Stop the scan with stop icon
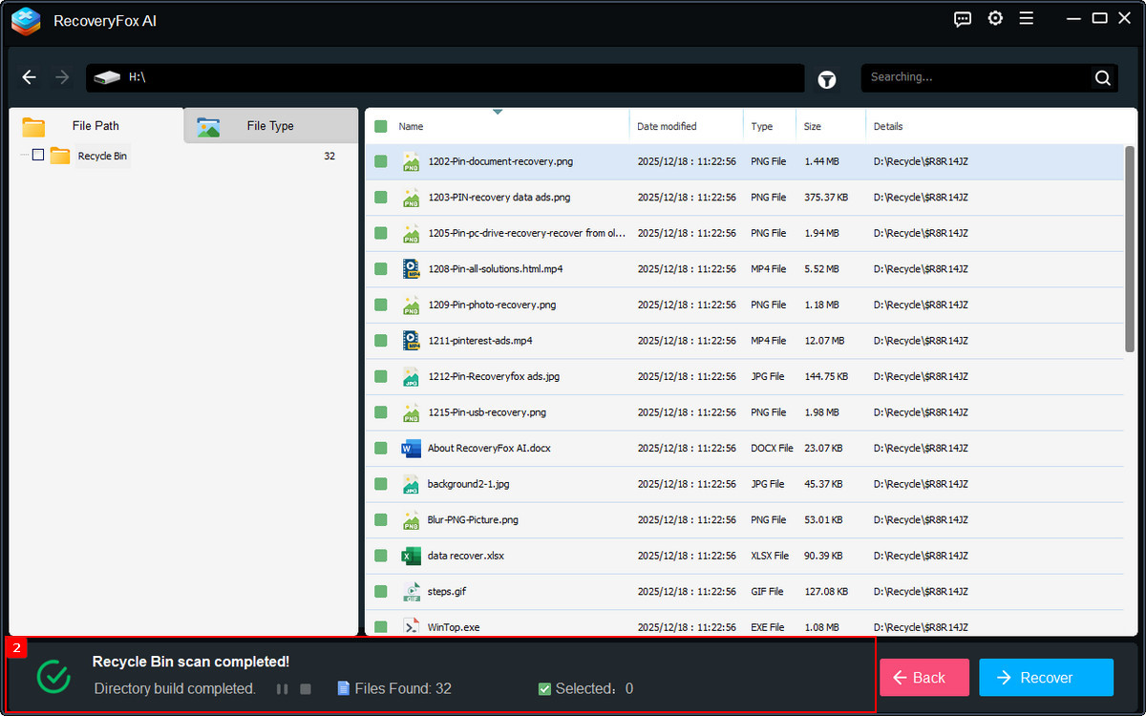The height and width of the screenshot is (716, 1146). pos(306,689)
